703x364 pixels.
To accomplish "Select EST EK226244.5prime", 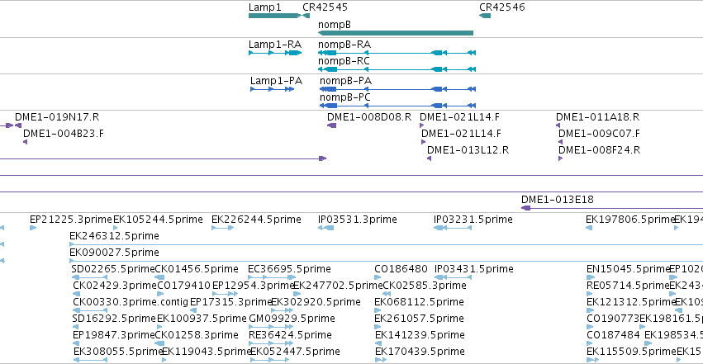I will click(x=222, y=228).
